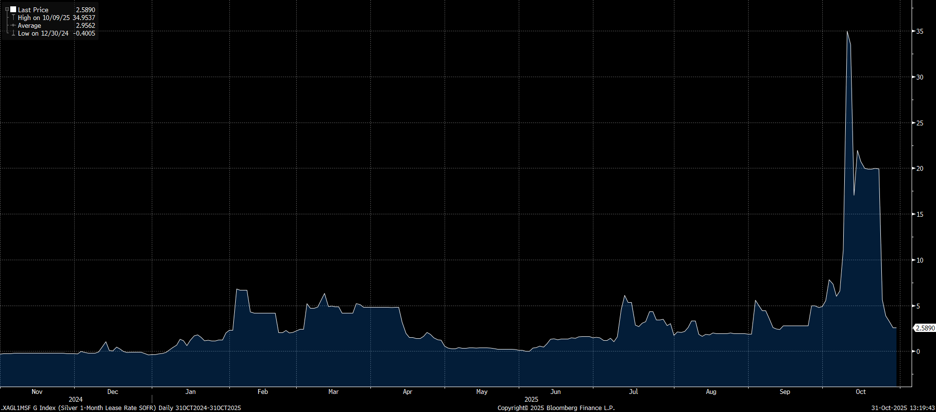Image resolution: width=936 pixels, height=412 pixels.
Task: Select the Average legend row
Action: (x=30, y=25)
